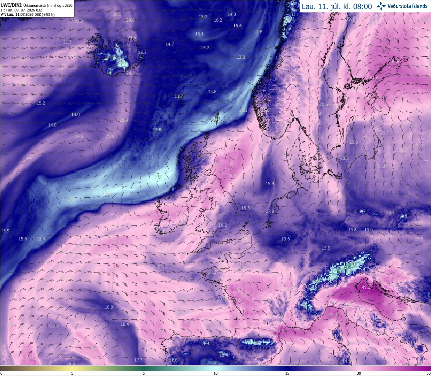Click the Veðurstofa Íslands logo icon
The image size is (431, 376).
pyautogui.click(x=381, y=6)
